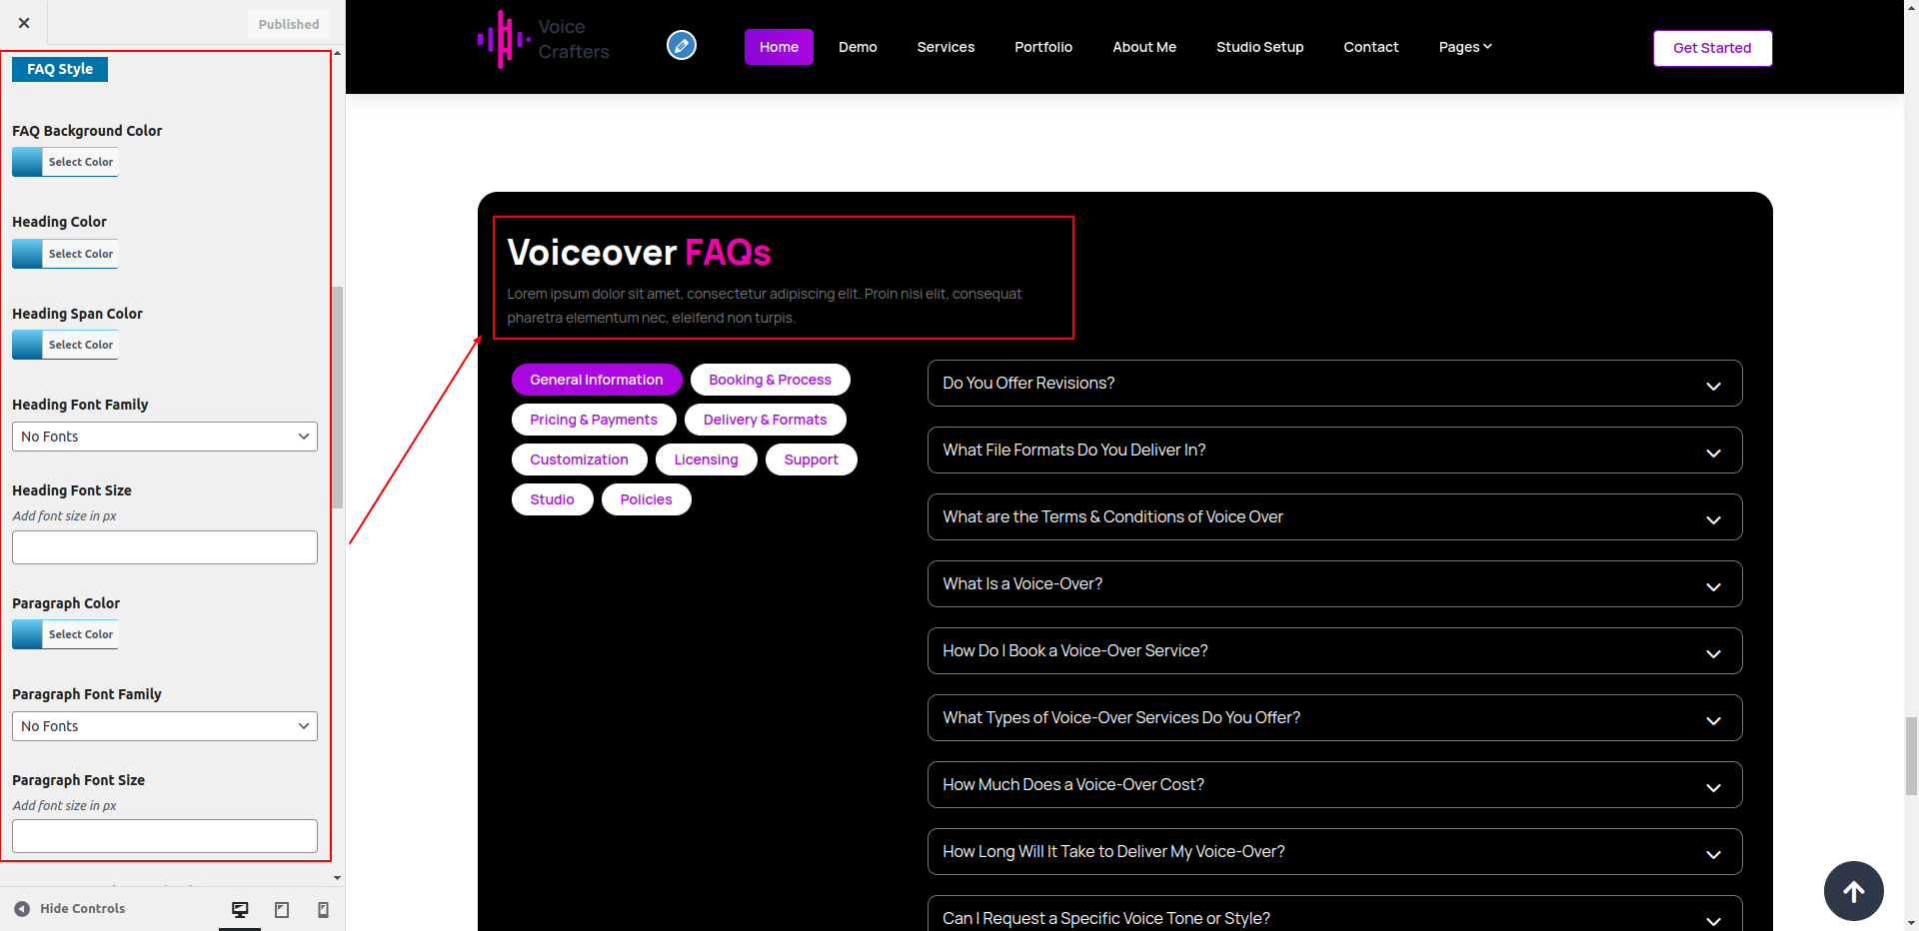Open FAQ Background Color picker

pyautogui.click(x=65, y=162)
